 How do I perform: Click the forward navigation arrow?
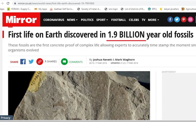(2, 3)
